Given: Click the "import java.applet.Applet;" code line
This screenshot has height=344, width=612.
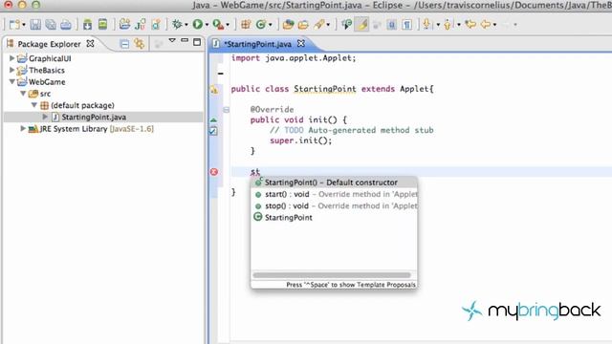Looking at the screenshot, I should pos(294,58).
